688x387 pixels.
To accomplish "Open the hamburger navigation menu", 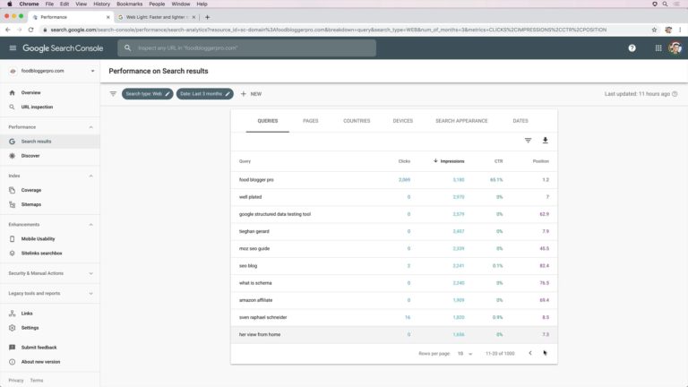I will coord(13,47).
